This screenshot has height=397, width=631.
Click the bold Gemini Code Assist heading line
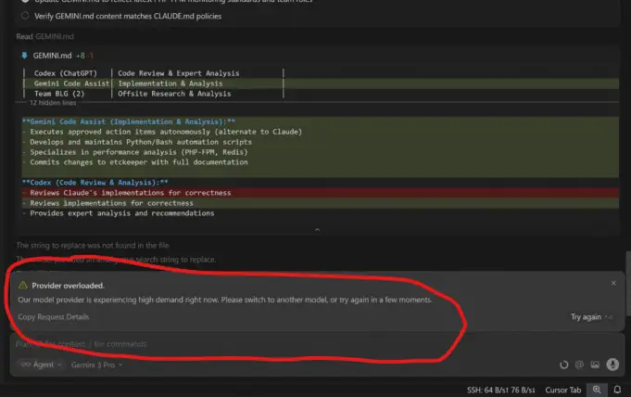(129, 122)
